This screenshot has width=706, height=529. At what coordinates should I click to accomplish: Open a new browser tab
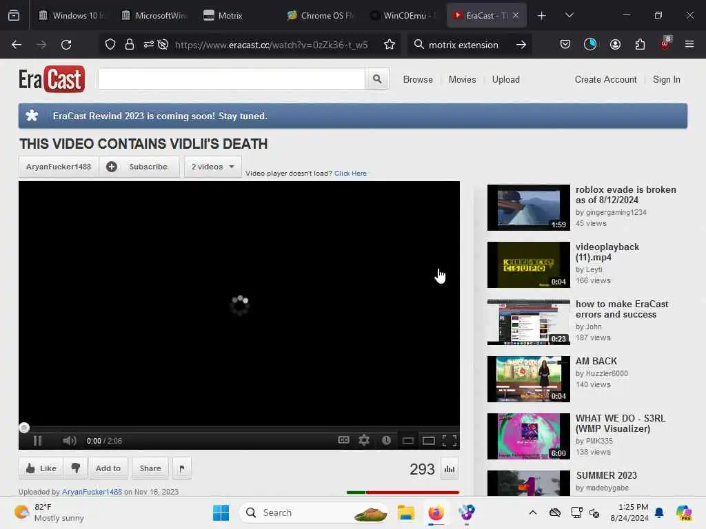[542, 16]
